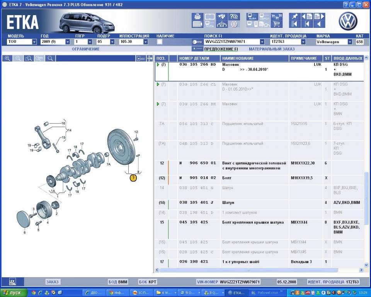Click the КАТ field showing 658
The height and width of the screenshot is (297, 371).
pyautogui.click(x=360, y=42)
